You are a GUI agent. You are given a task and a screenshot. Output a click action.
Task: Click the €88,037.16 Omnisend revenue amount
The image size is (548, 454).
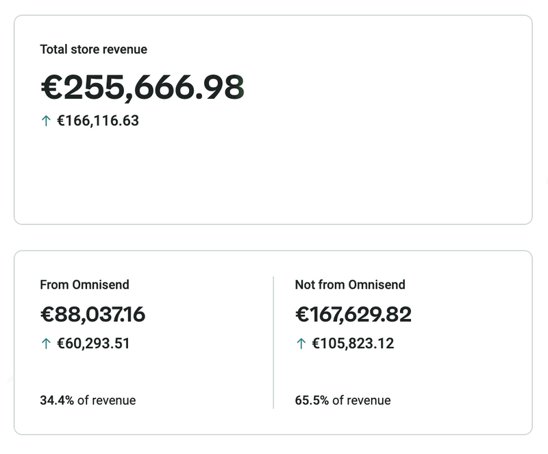pyautogui.click(x=92, y=315)
